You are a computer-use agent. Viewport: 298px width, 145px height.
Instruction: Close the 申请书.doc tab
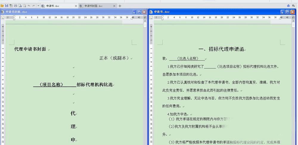pos(76,6)
